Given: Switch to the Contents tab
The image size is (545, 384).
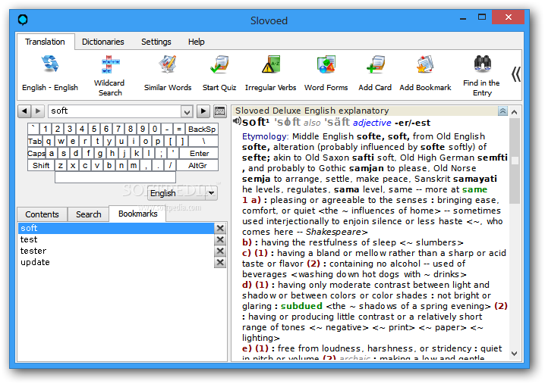Looking at the screenshot, I should point(42,214).
